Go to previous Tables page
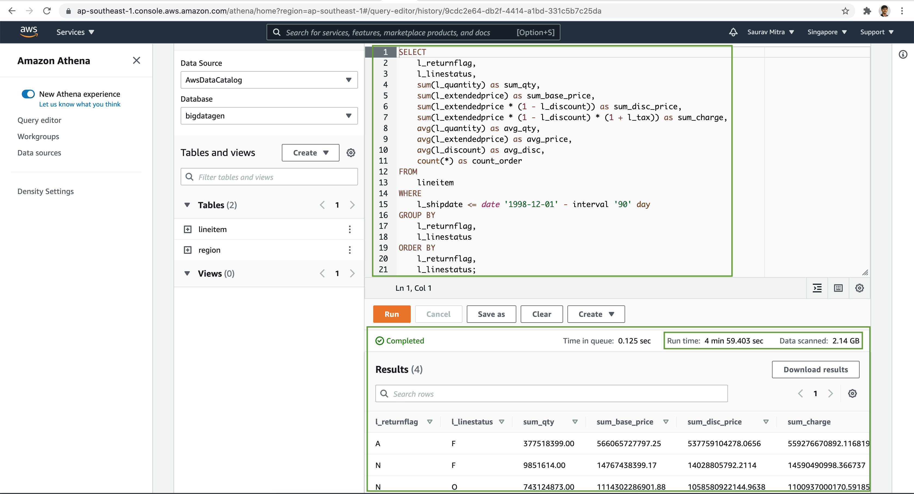 pyautogui.click(x=322, y=205)
